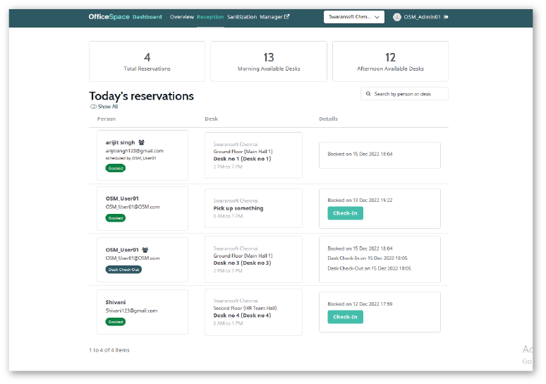Toggle the Show All switch

[x=94, y=107]
